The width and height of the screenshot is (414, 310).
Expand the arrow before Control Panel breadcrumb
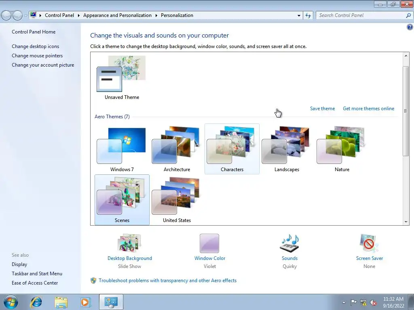click(x=40, y=16)
